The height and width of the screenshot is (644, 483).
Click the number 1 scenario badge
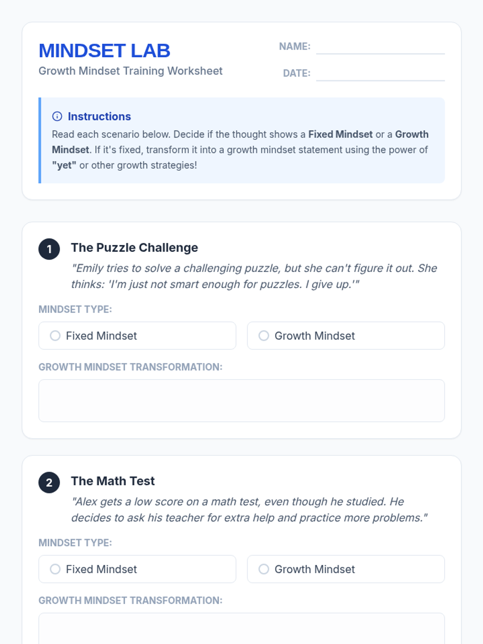coord(49,249)
